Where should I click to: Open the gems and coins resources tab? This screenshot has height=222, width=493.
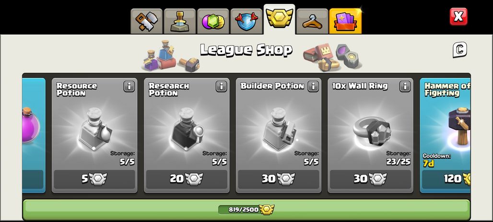tap(213, 22)
